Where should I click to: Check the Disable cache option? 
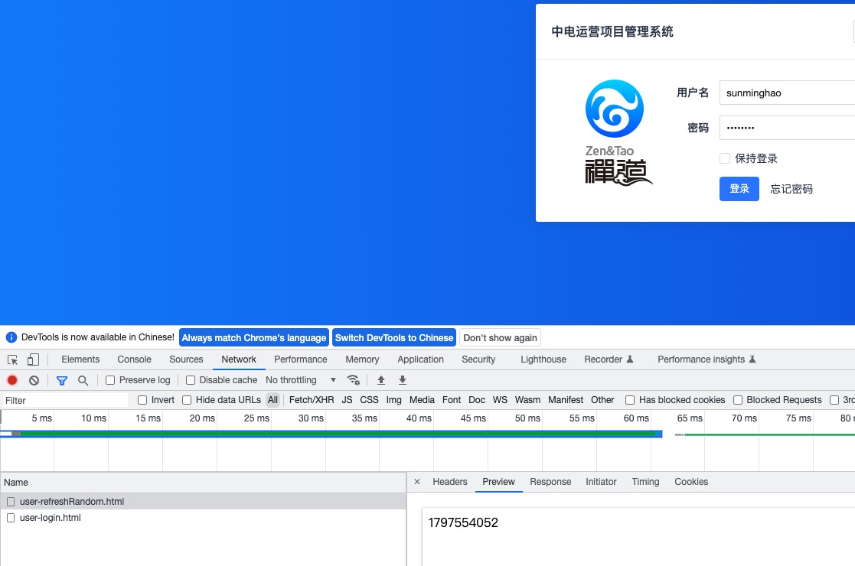pyautogui.click(x=191, y=380)
